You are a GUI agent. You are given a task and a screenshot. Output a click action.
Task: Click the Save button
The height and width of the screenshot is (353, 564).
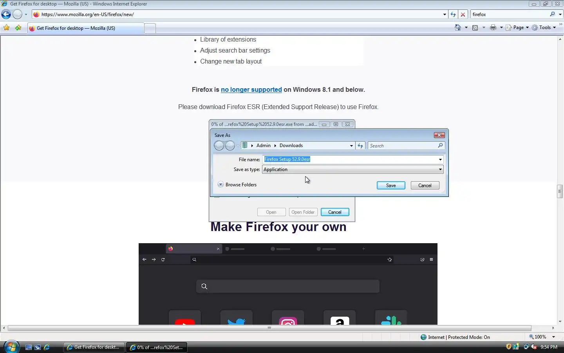tap(391, 186)
